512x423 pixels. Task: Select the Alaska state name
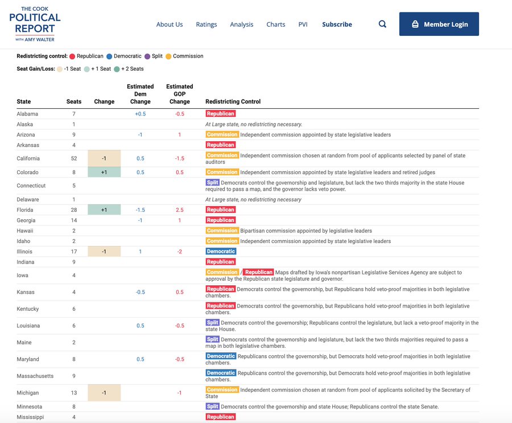pos(25,124)
